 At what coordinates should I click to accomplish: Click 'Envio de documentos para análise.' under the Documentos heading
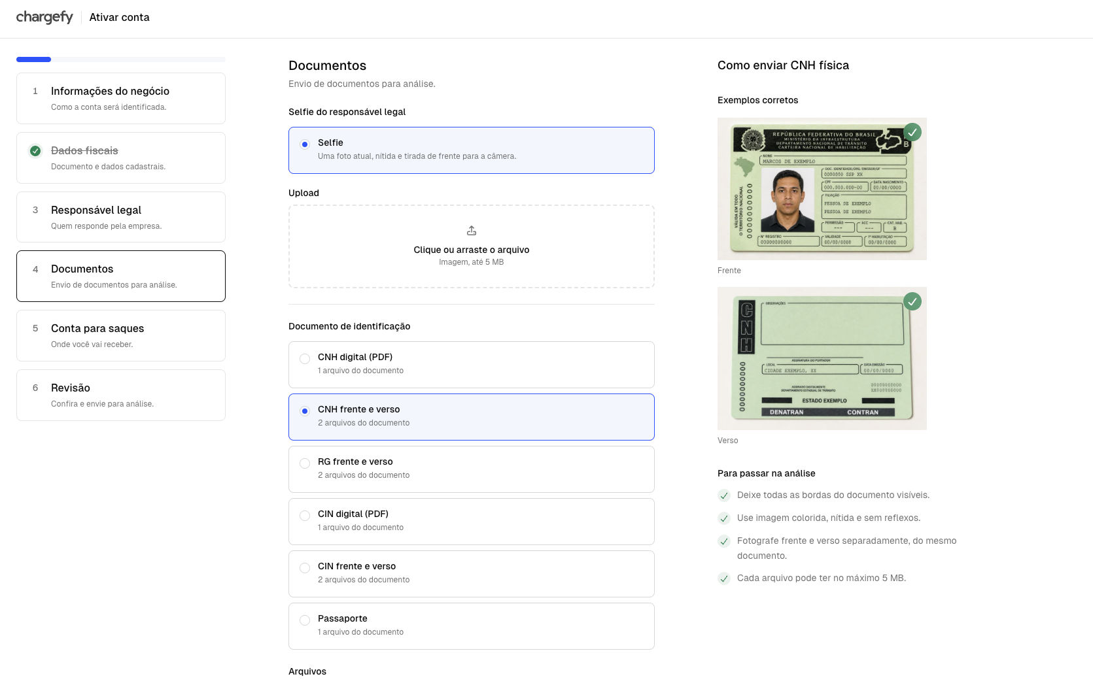(x=362, y=84)
